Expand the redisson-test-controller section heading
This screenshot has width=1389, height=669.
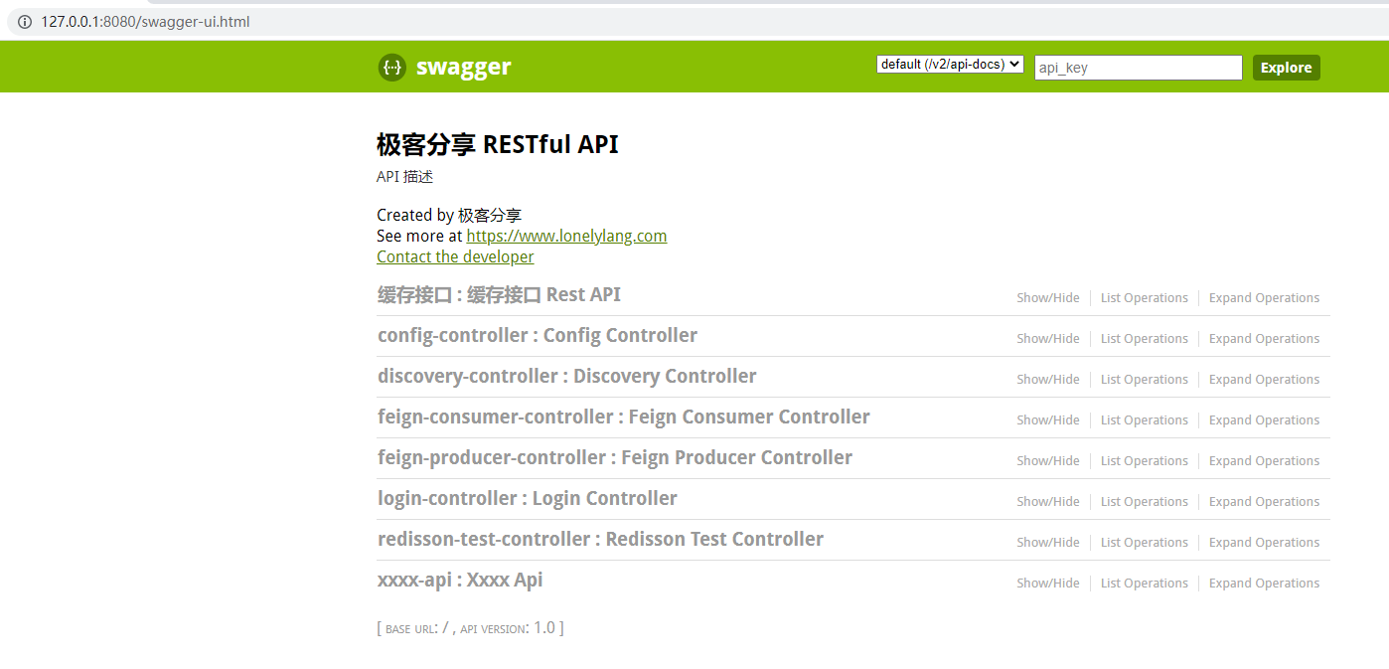(x=601, y=540)
